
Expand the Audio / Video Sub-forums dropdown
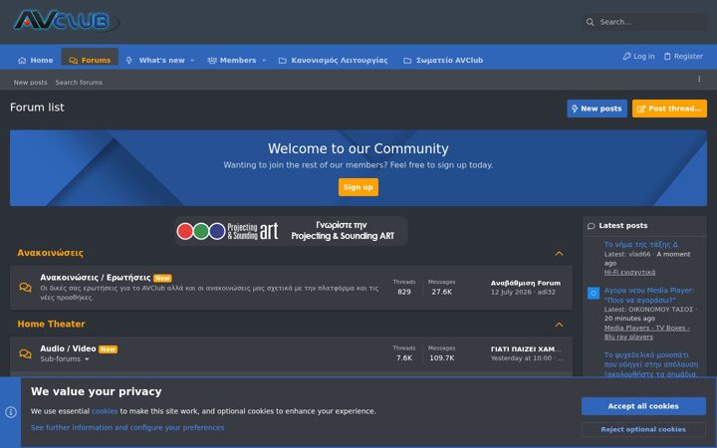(x=65, y=358)
